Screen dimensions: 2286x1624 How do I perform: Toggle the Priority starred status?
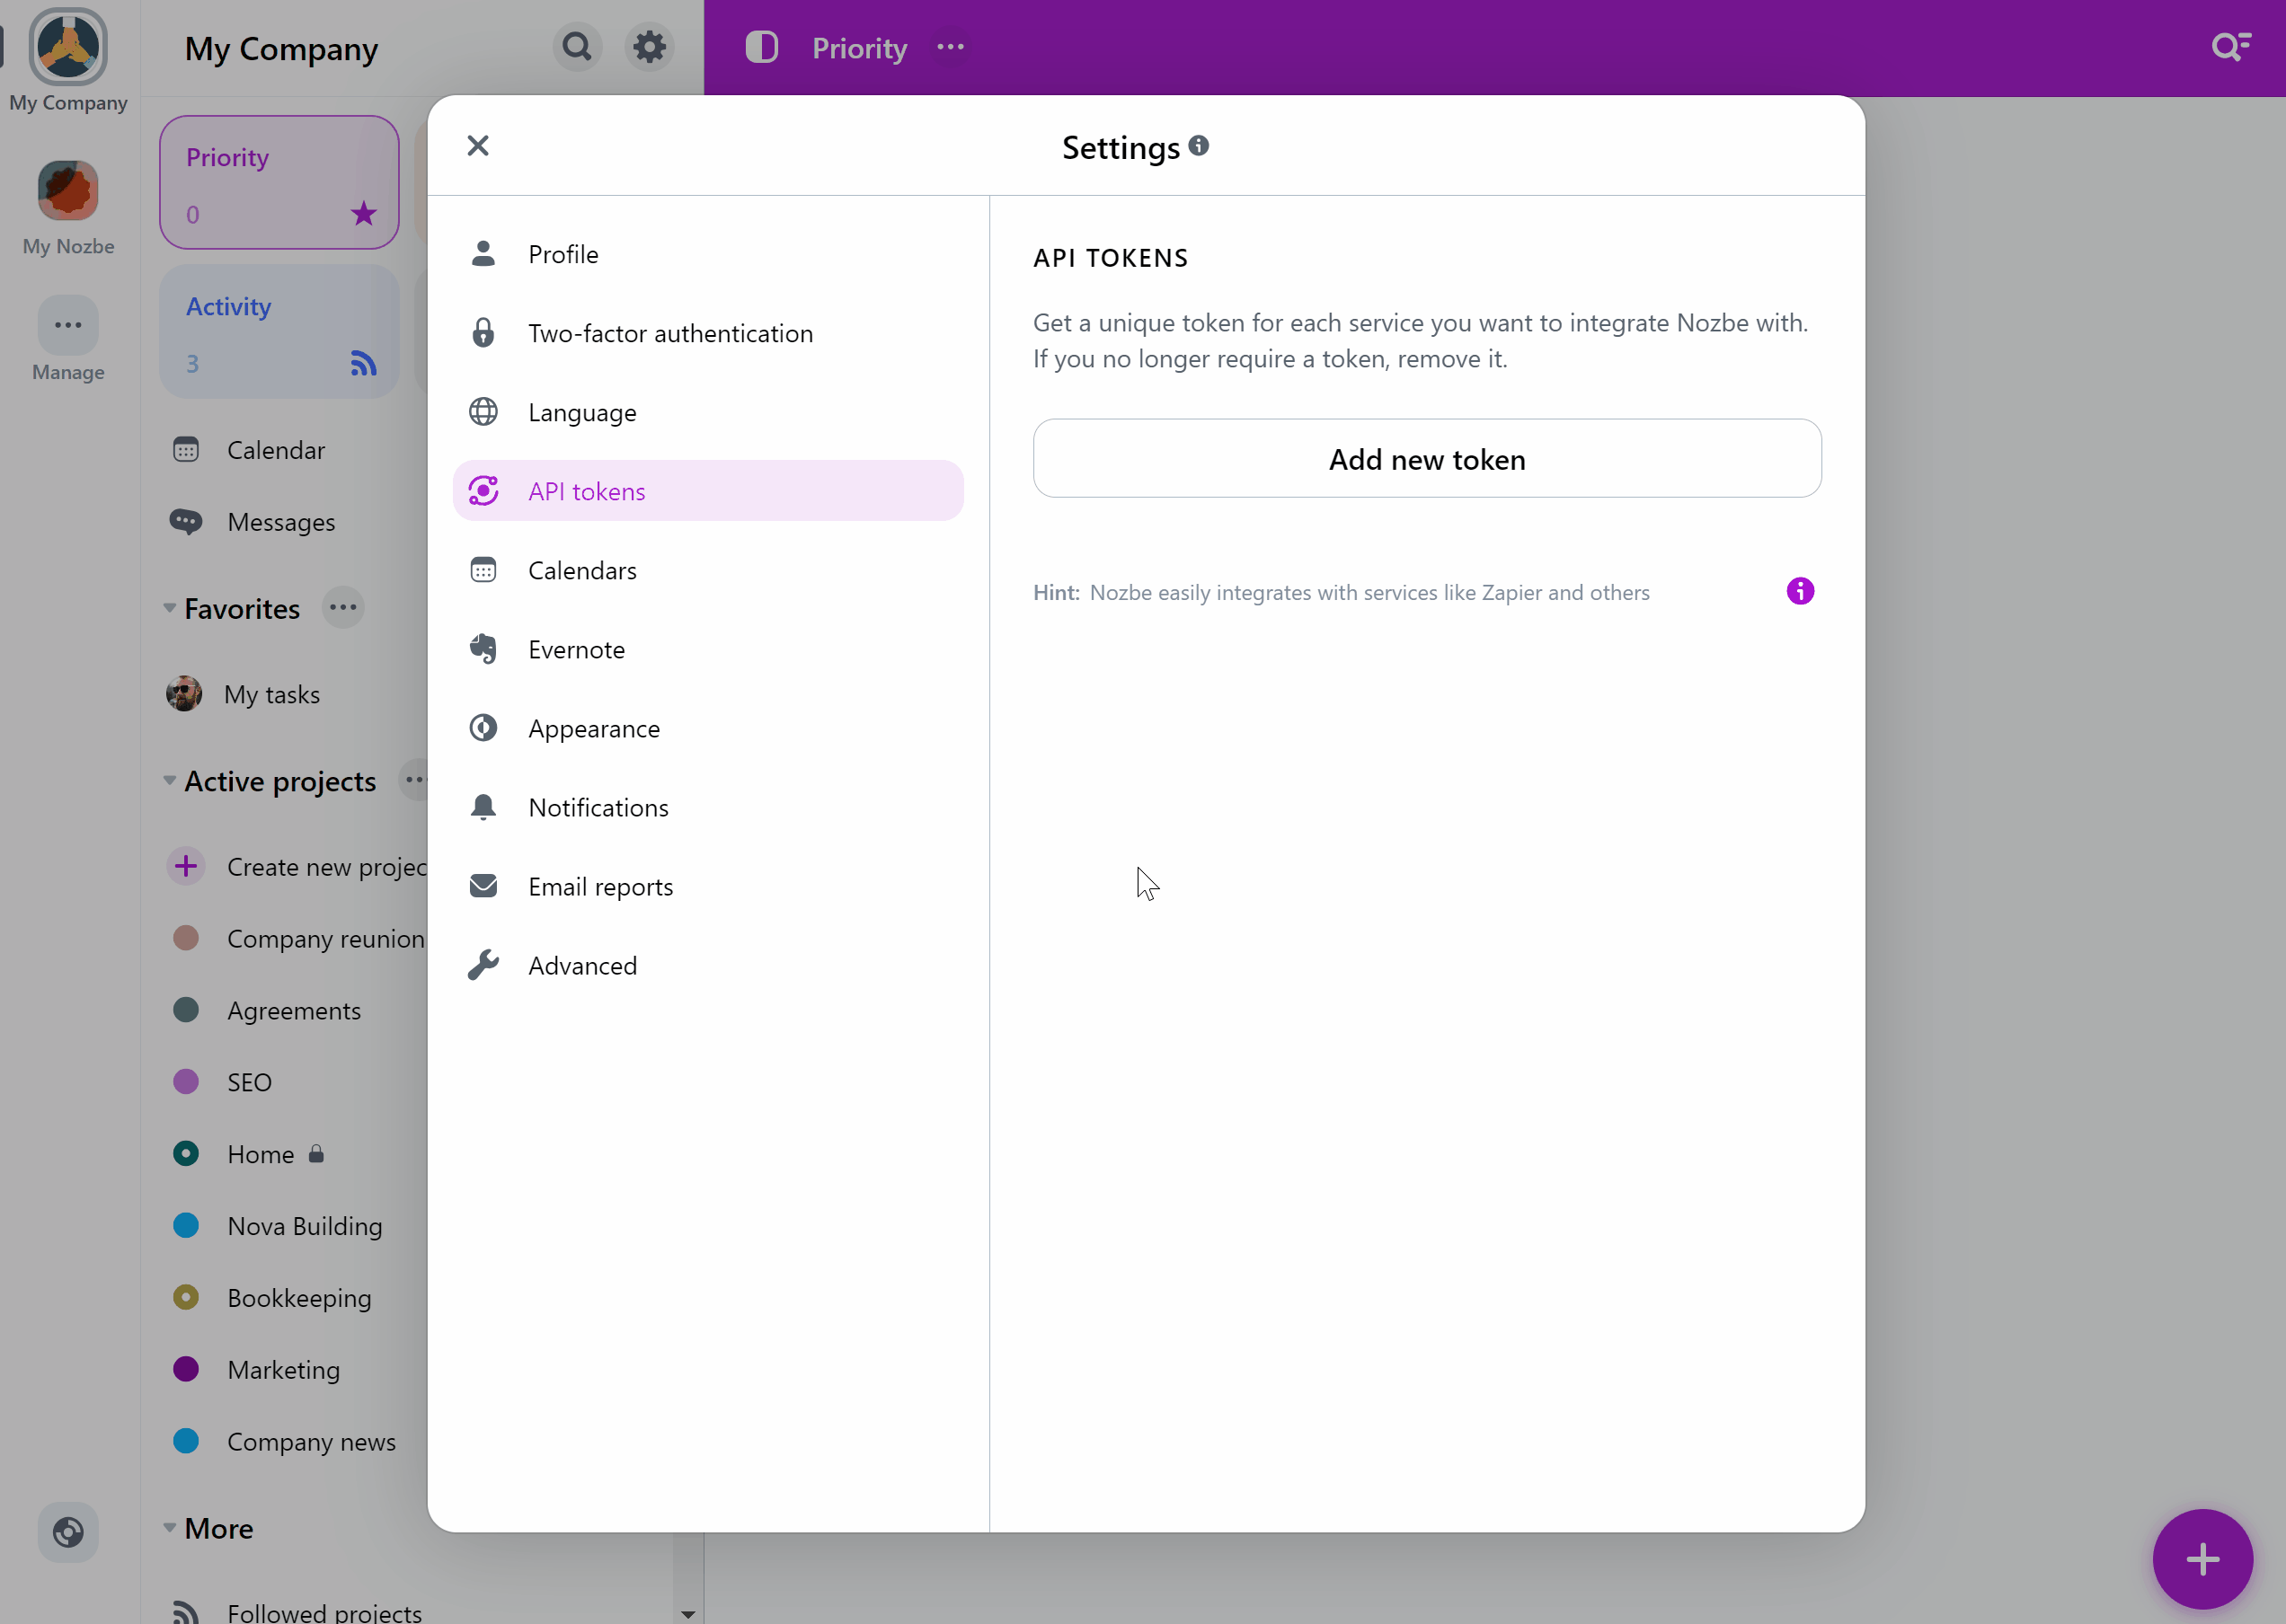(x=364, y=213)
